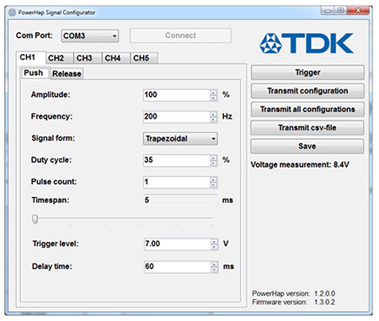The image size is (379, 321).
Task: Increase Amplitude with the up arrow
Action: [x=213, y=93]
